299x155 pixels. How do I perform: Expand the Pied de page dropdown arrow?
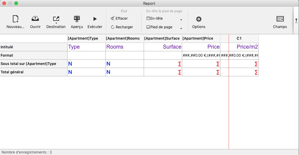(181, 29)
